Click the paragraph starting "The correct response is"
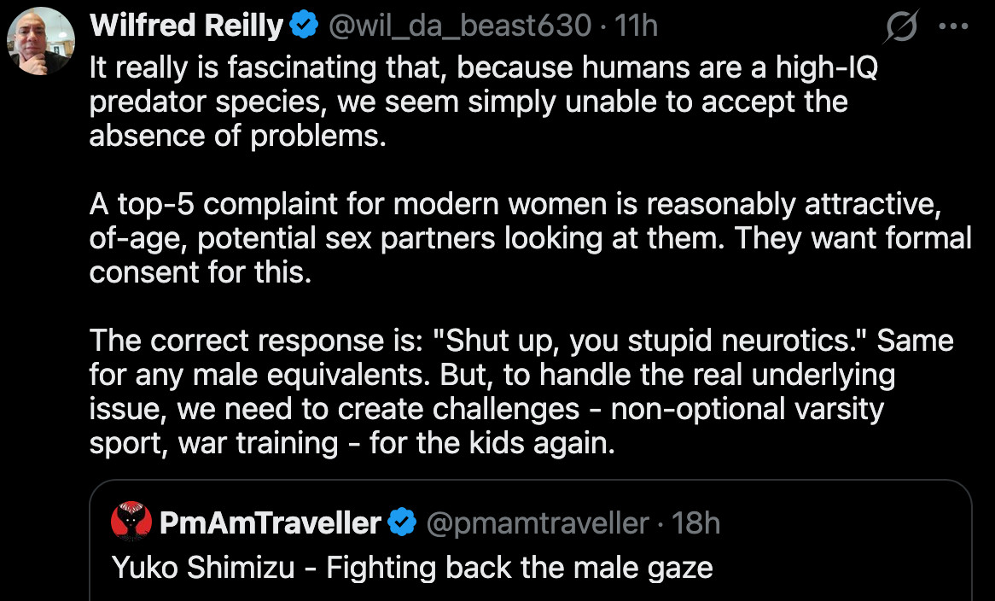This screenshot has height=601, width=995. (x=521, y=392)
